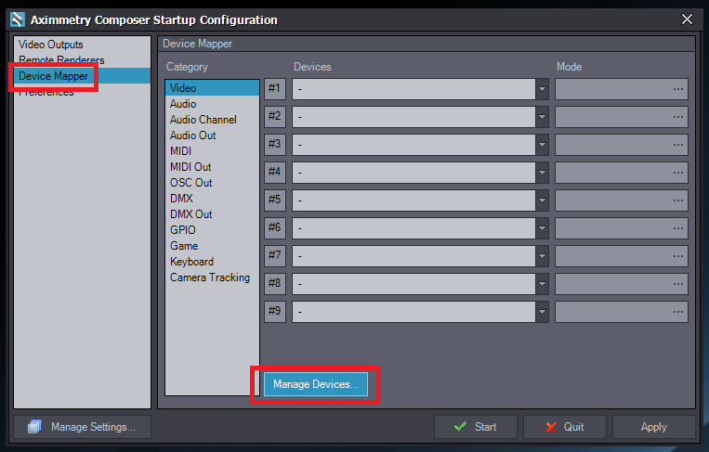Image resolution: width=709 pixels, height=452 pixels.
Task: Select Camera Tracking category
Action: [212, 278]
